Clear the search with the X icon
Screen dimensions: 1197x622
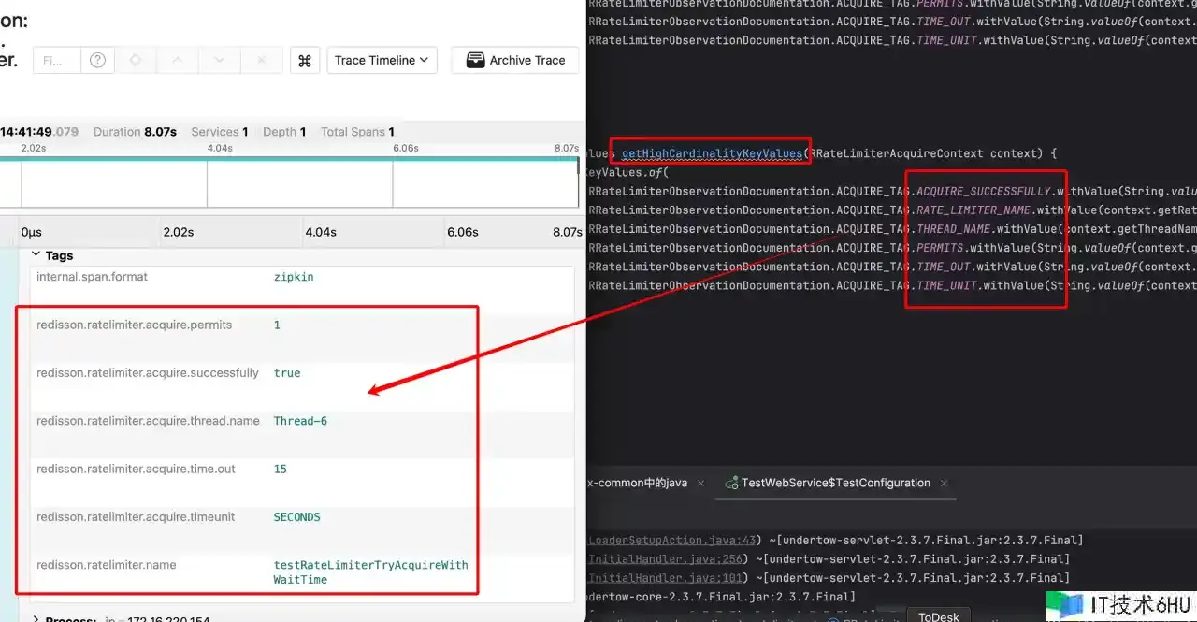tap(261, 60)
